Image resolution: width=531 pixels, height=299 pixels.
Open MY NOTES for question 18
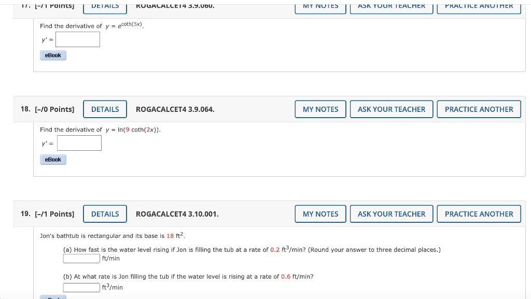[320, 109]
